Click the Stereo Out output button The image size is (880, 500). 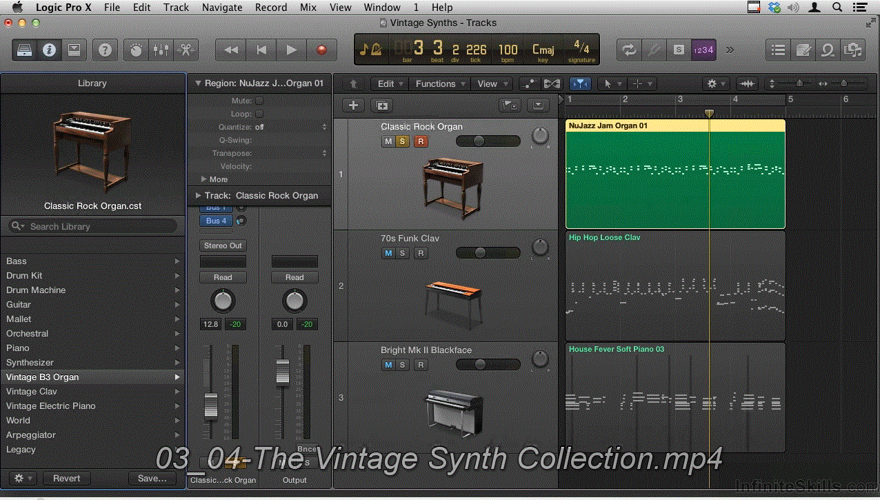223,246
